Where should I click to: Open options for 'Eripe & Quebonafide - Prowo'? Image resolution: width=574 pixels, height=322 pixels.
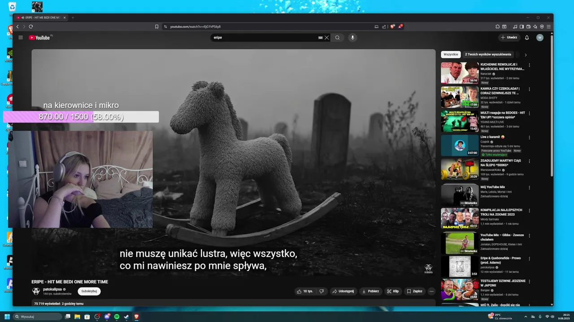529,259
